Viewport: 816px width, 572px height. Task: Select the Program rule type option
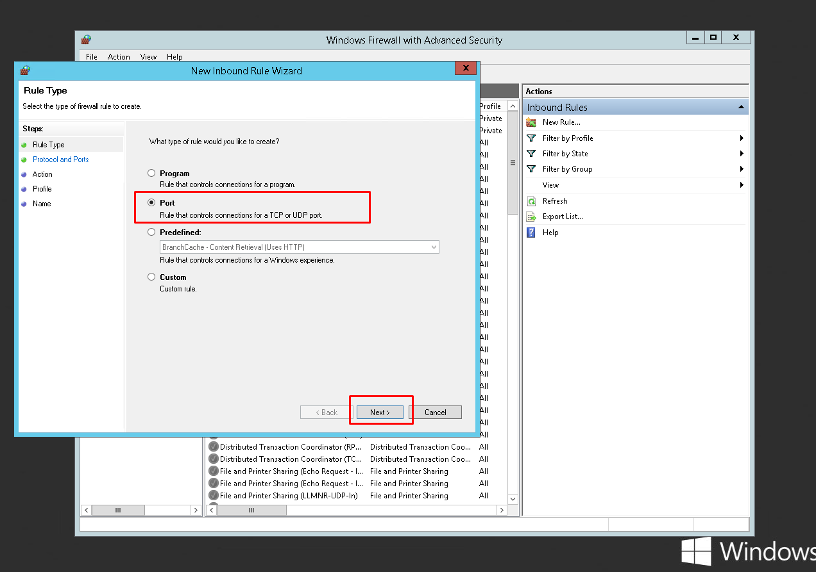(x=151, y=173)
